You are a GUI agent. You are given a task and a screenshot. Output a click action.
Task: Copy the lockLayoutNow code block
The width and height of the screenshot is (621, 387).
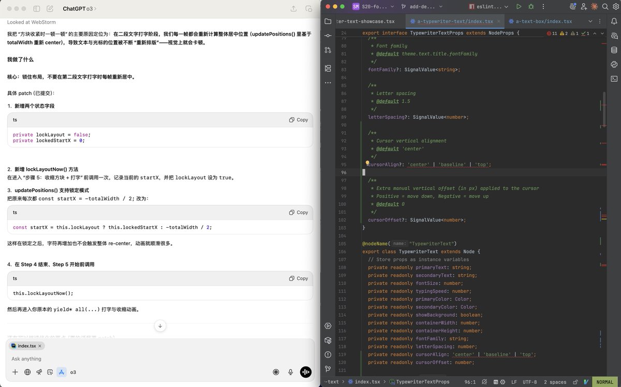(x=299, y=278)
